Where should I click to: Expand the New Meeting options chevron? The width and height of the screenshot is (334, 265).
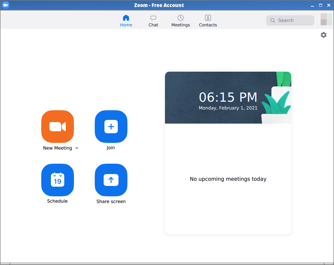pos(77,148)
